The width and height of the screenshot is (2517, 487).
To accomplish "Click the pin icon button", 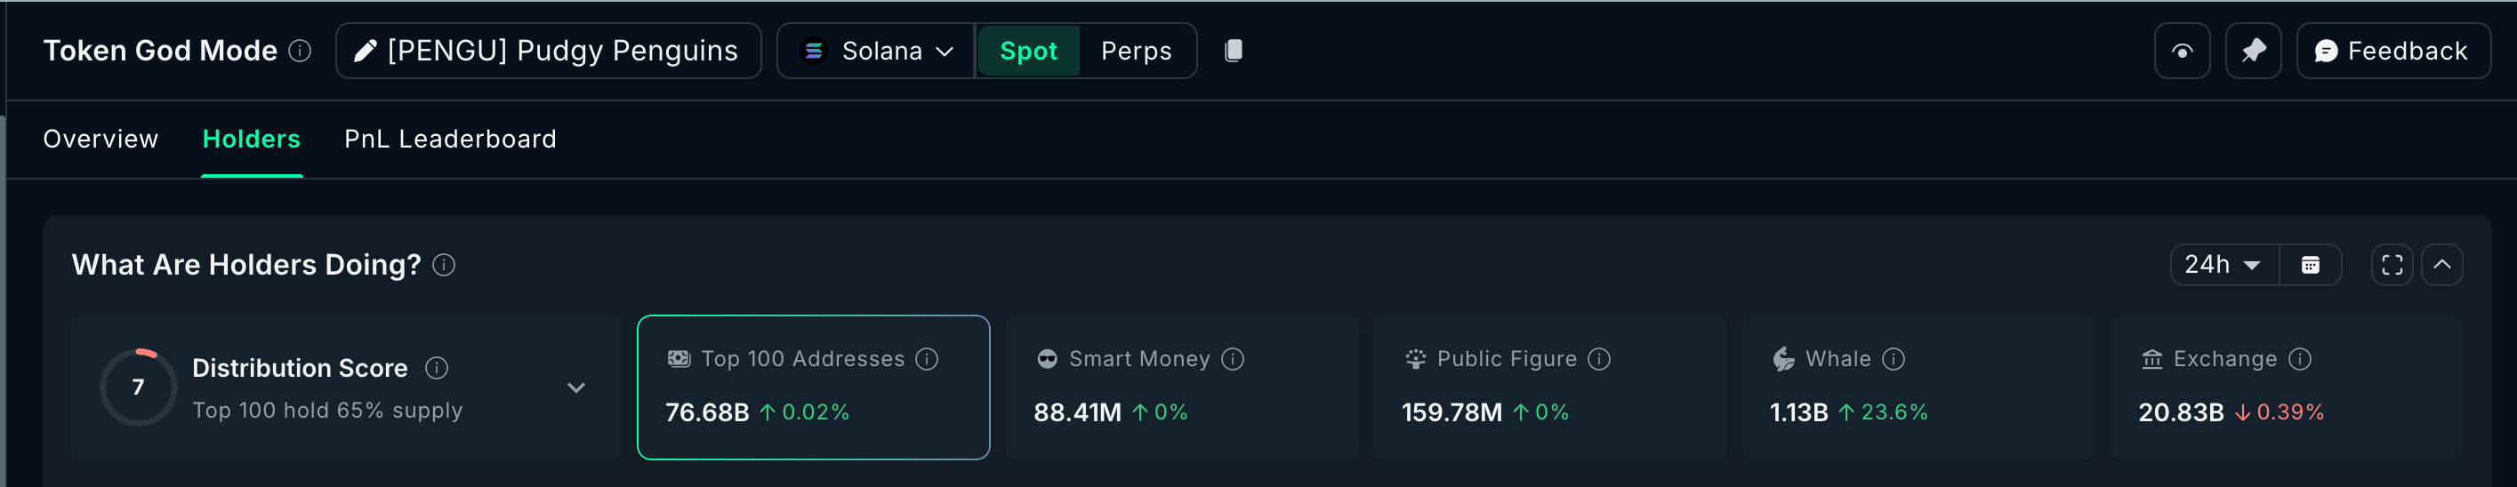I will [x=2252, y=51].
